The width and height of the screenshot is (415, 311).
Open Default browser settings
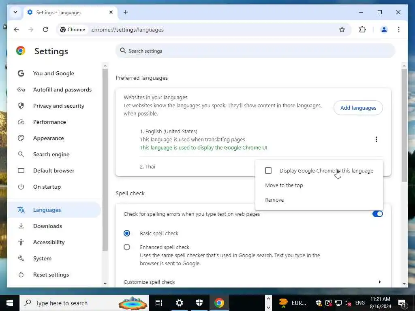[x=53, y=170]
